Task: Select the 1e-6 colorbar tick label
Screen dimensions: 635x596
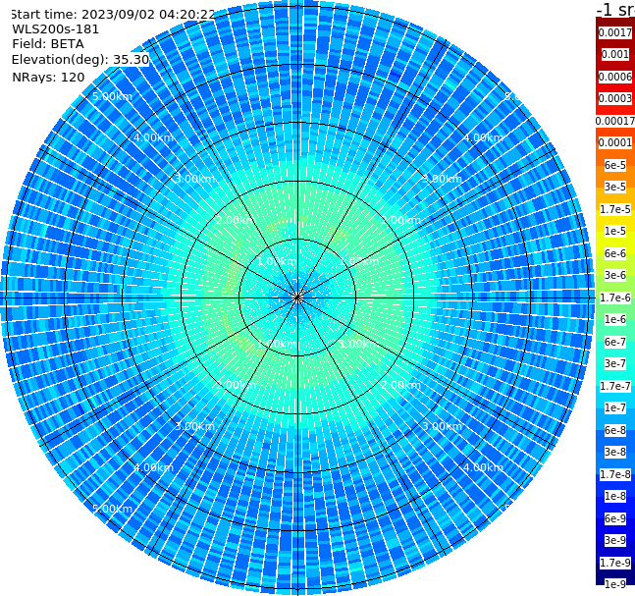Action: click(x=615, y=319)
